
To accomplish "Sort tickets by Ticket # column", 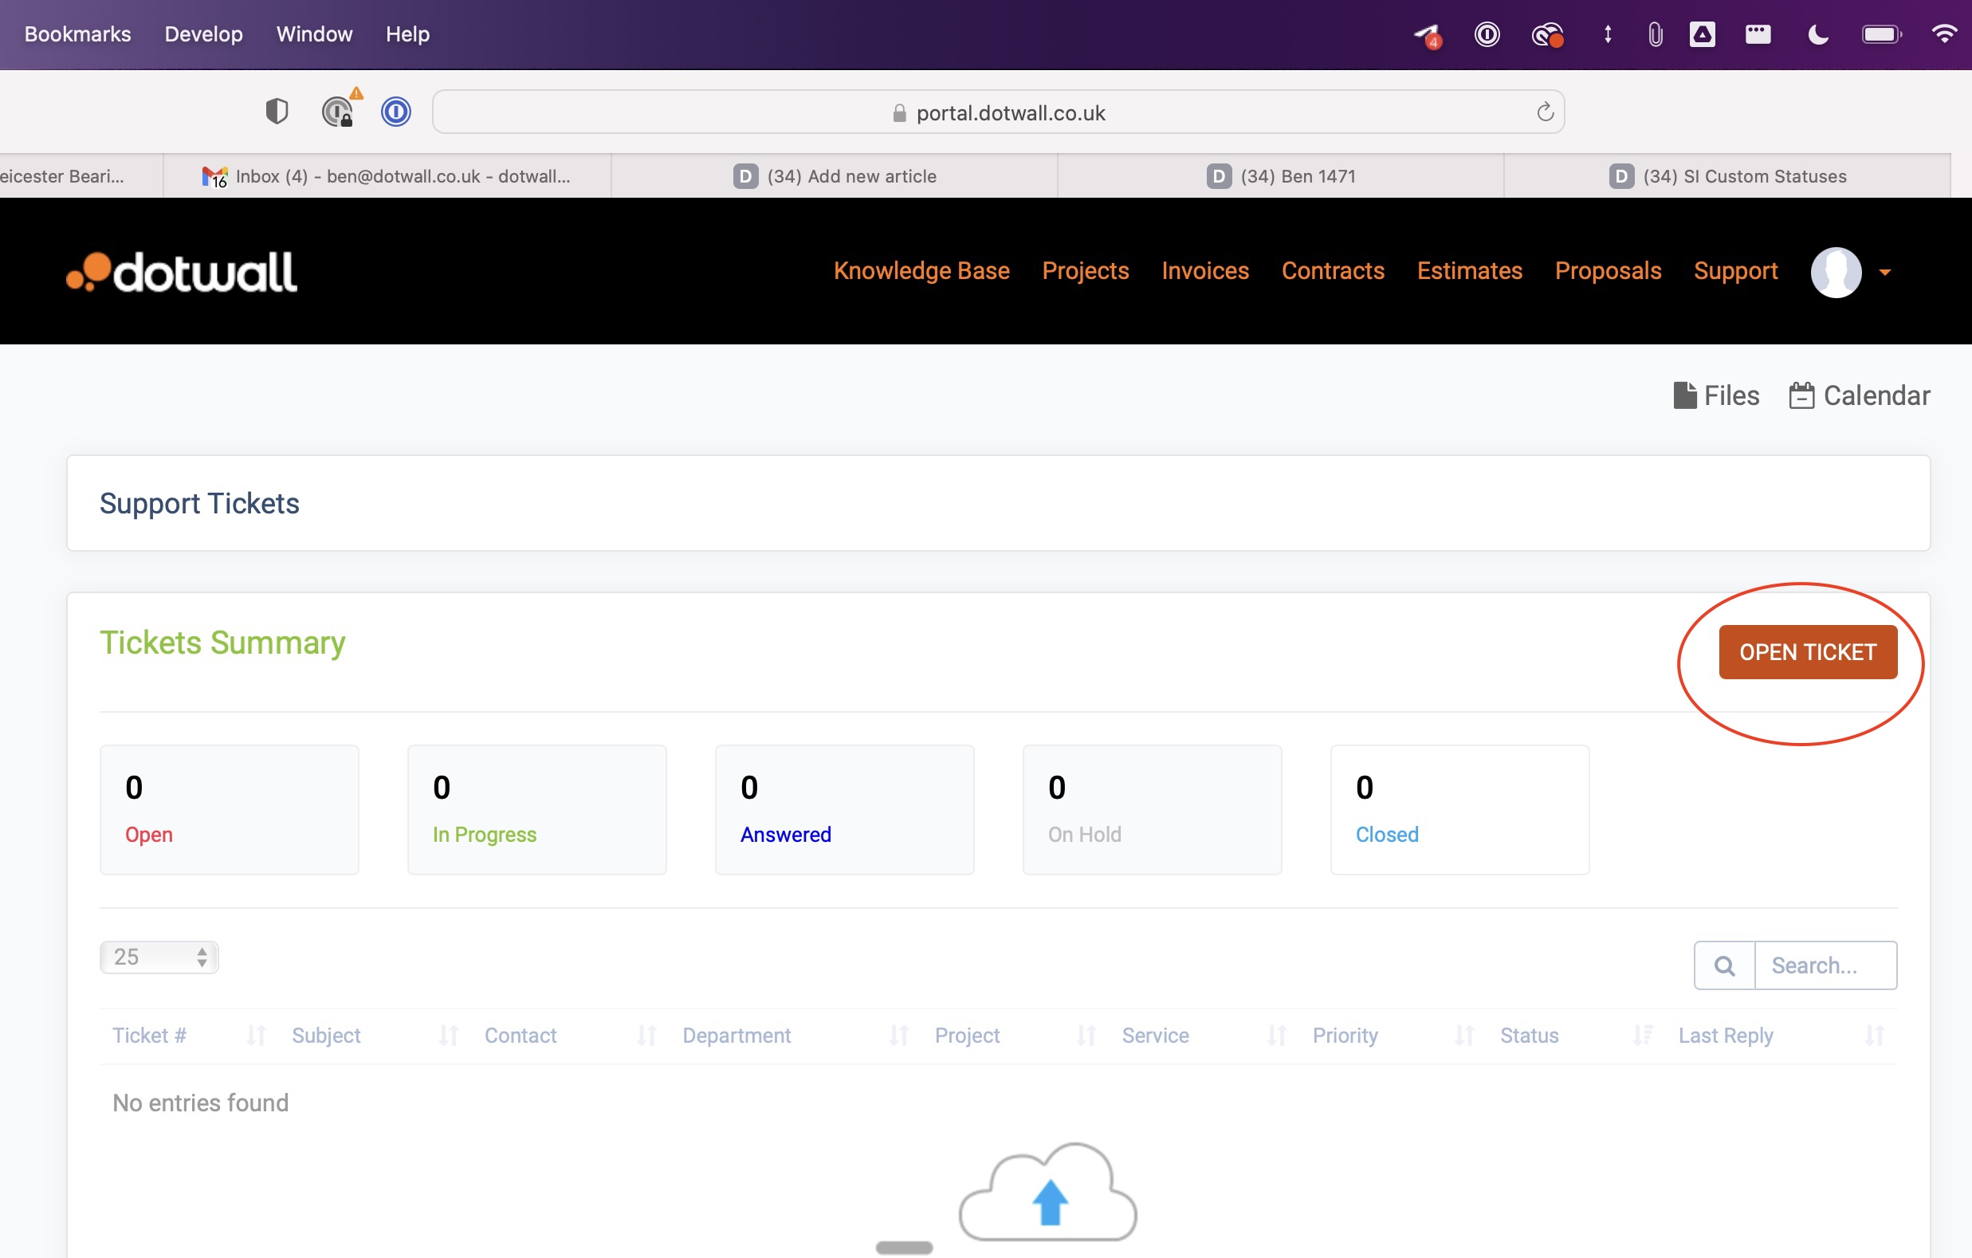I will 150,1036.
